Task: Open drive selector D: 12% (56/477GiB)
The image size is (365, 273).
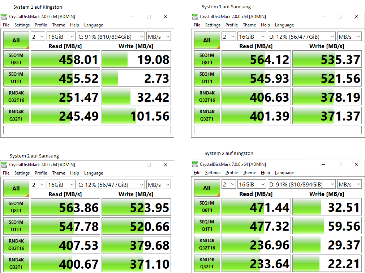Action: (x=302, y=37)
